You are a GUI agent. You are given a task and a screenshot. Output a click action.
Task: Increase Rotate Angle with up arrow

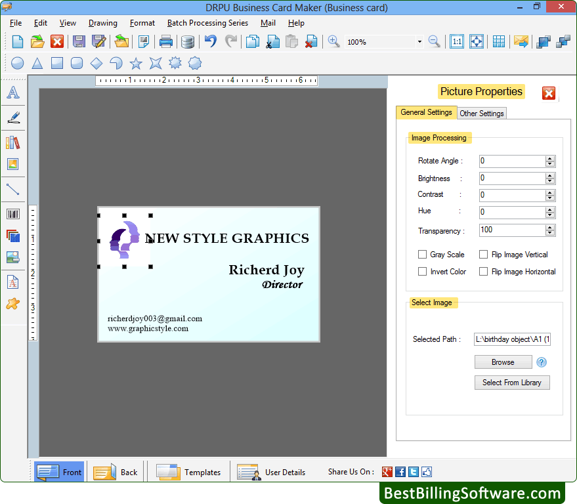[x=550, y=158]
